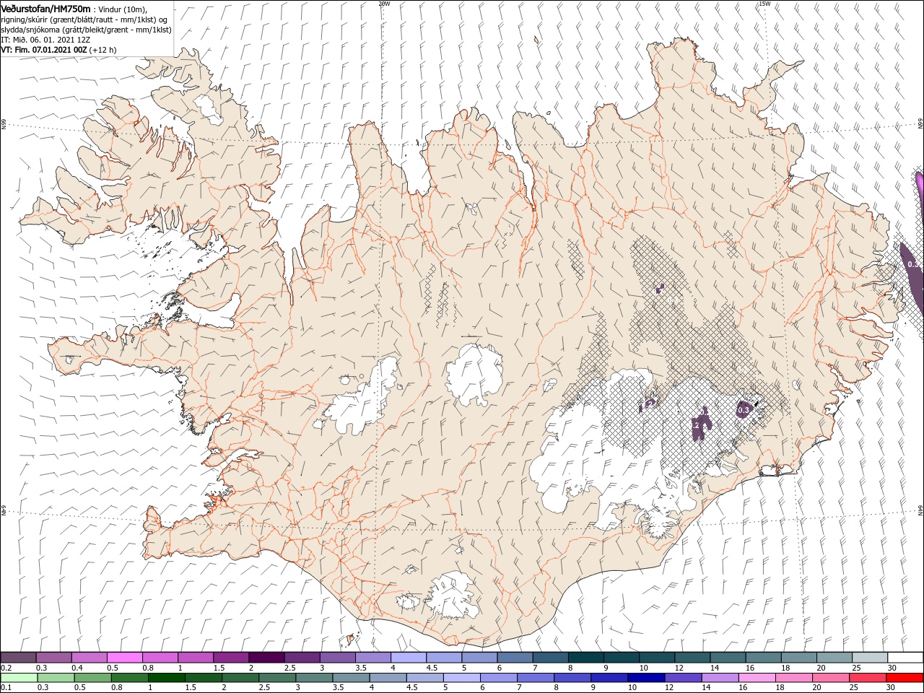Image resolution: width=924 pixels, height=693 pixels.
Task: Pick the bottom-row bright red legend swatch starting at 30
Action: coord(905,678)
